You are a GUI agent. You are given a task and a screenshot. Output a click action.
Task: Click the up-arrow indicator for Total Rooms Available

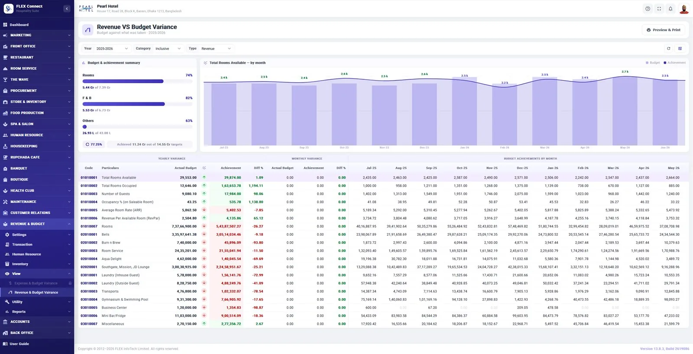[x=204, y=178]
